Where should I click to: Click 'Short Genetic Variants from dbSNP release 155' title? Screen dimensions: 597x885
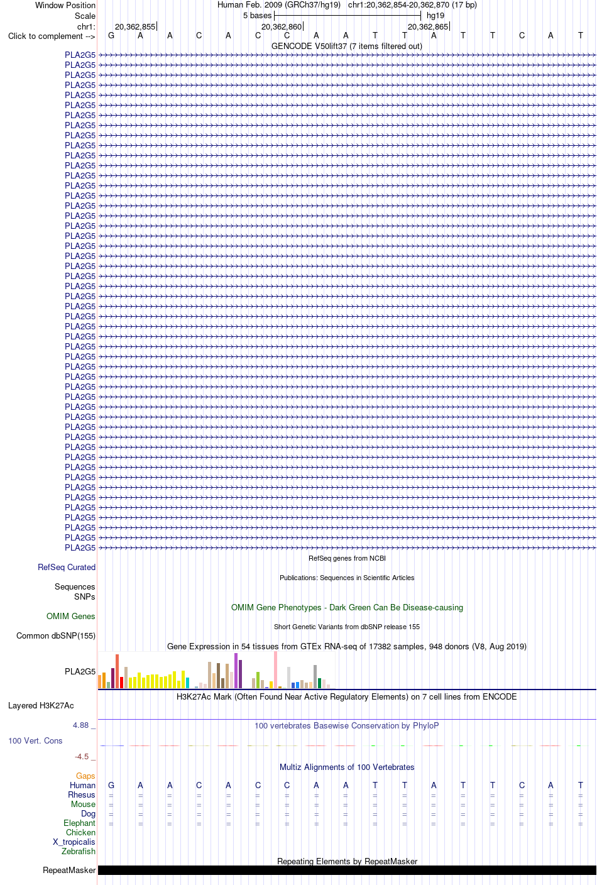tap(347, 627)
